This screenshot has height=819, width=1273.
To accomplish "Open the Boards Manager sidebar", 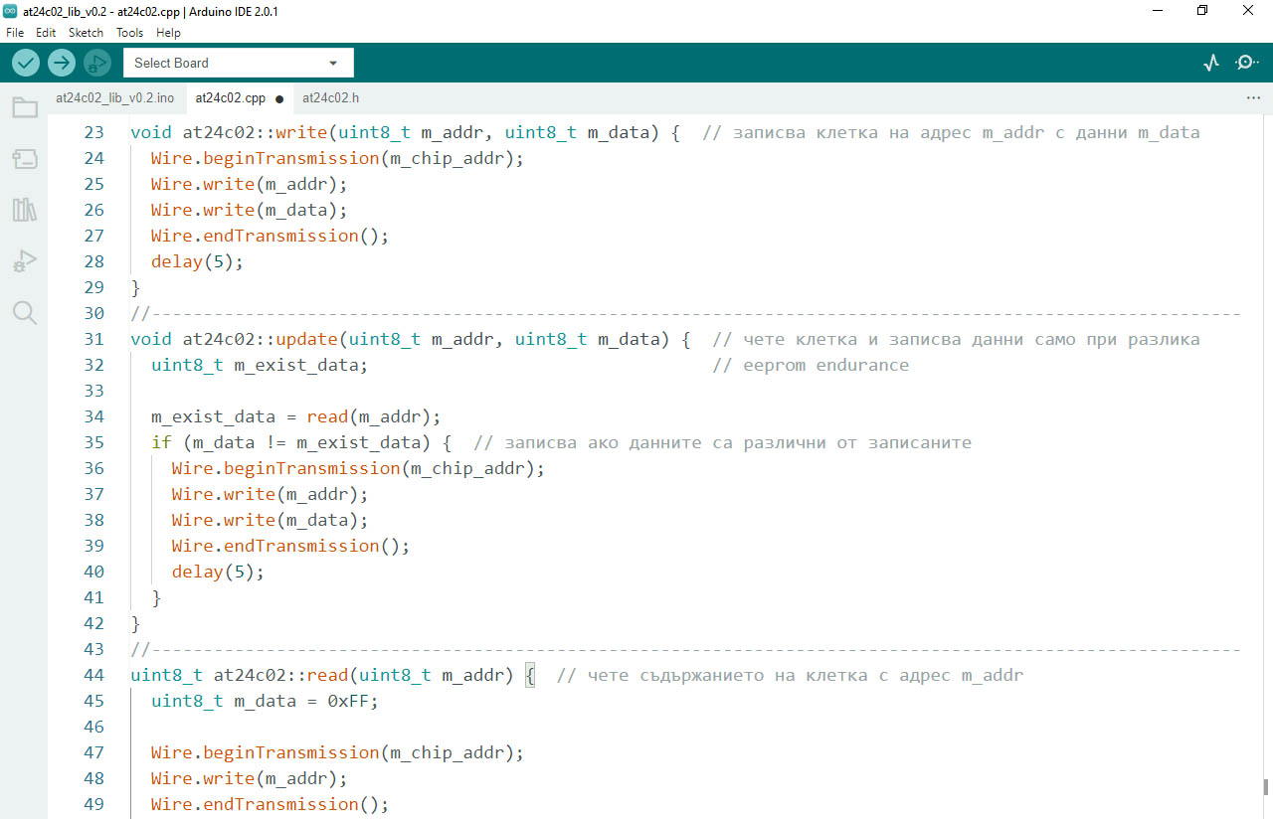I will (x=25, y=159).
